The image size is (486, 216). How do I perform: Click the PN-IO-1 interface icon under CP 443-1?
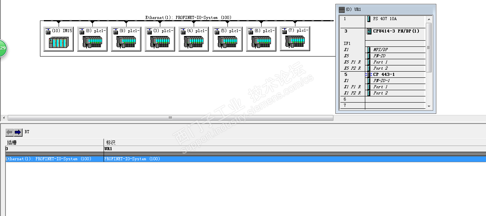click(x=369, y=81)
